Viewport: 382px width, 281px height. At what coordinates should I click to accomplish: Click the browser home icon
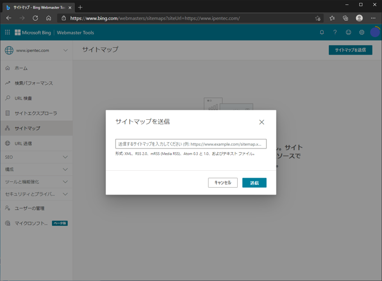(49, 18)
